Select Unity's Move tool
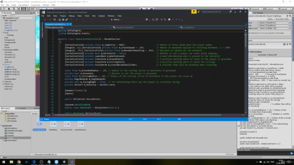 tap(9, 9)
